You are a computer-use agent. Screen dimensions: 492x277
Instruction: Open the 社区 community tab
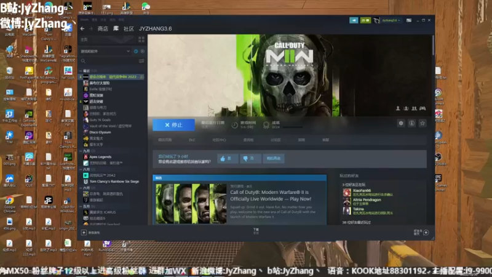click(x=129, y=28)
